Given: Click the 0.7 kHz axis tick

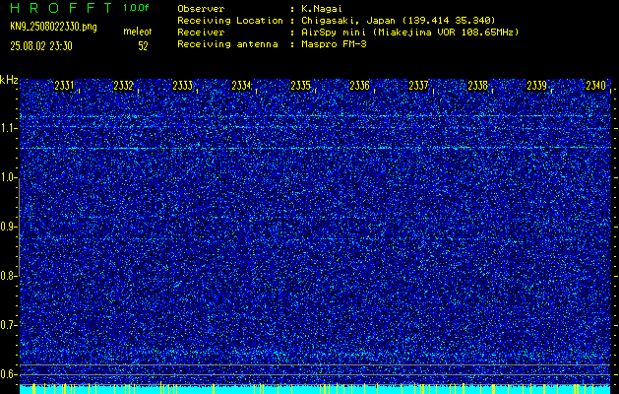Looking at the screenshot, I should 9,325.
